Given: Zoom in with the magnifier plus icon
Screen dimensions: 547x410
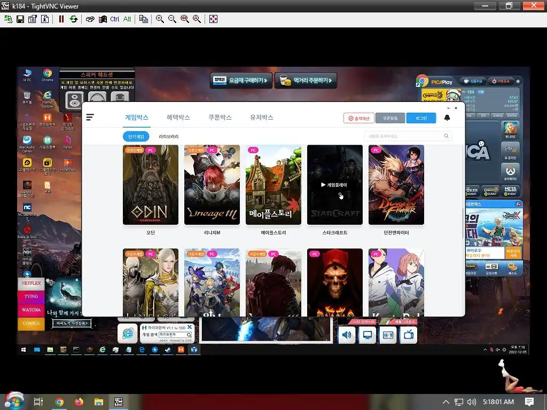Looking at the screenshot, I should (x=160, y=19).
